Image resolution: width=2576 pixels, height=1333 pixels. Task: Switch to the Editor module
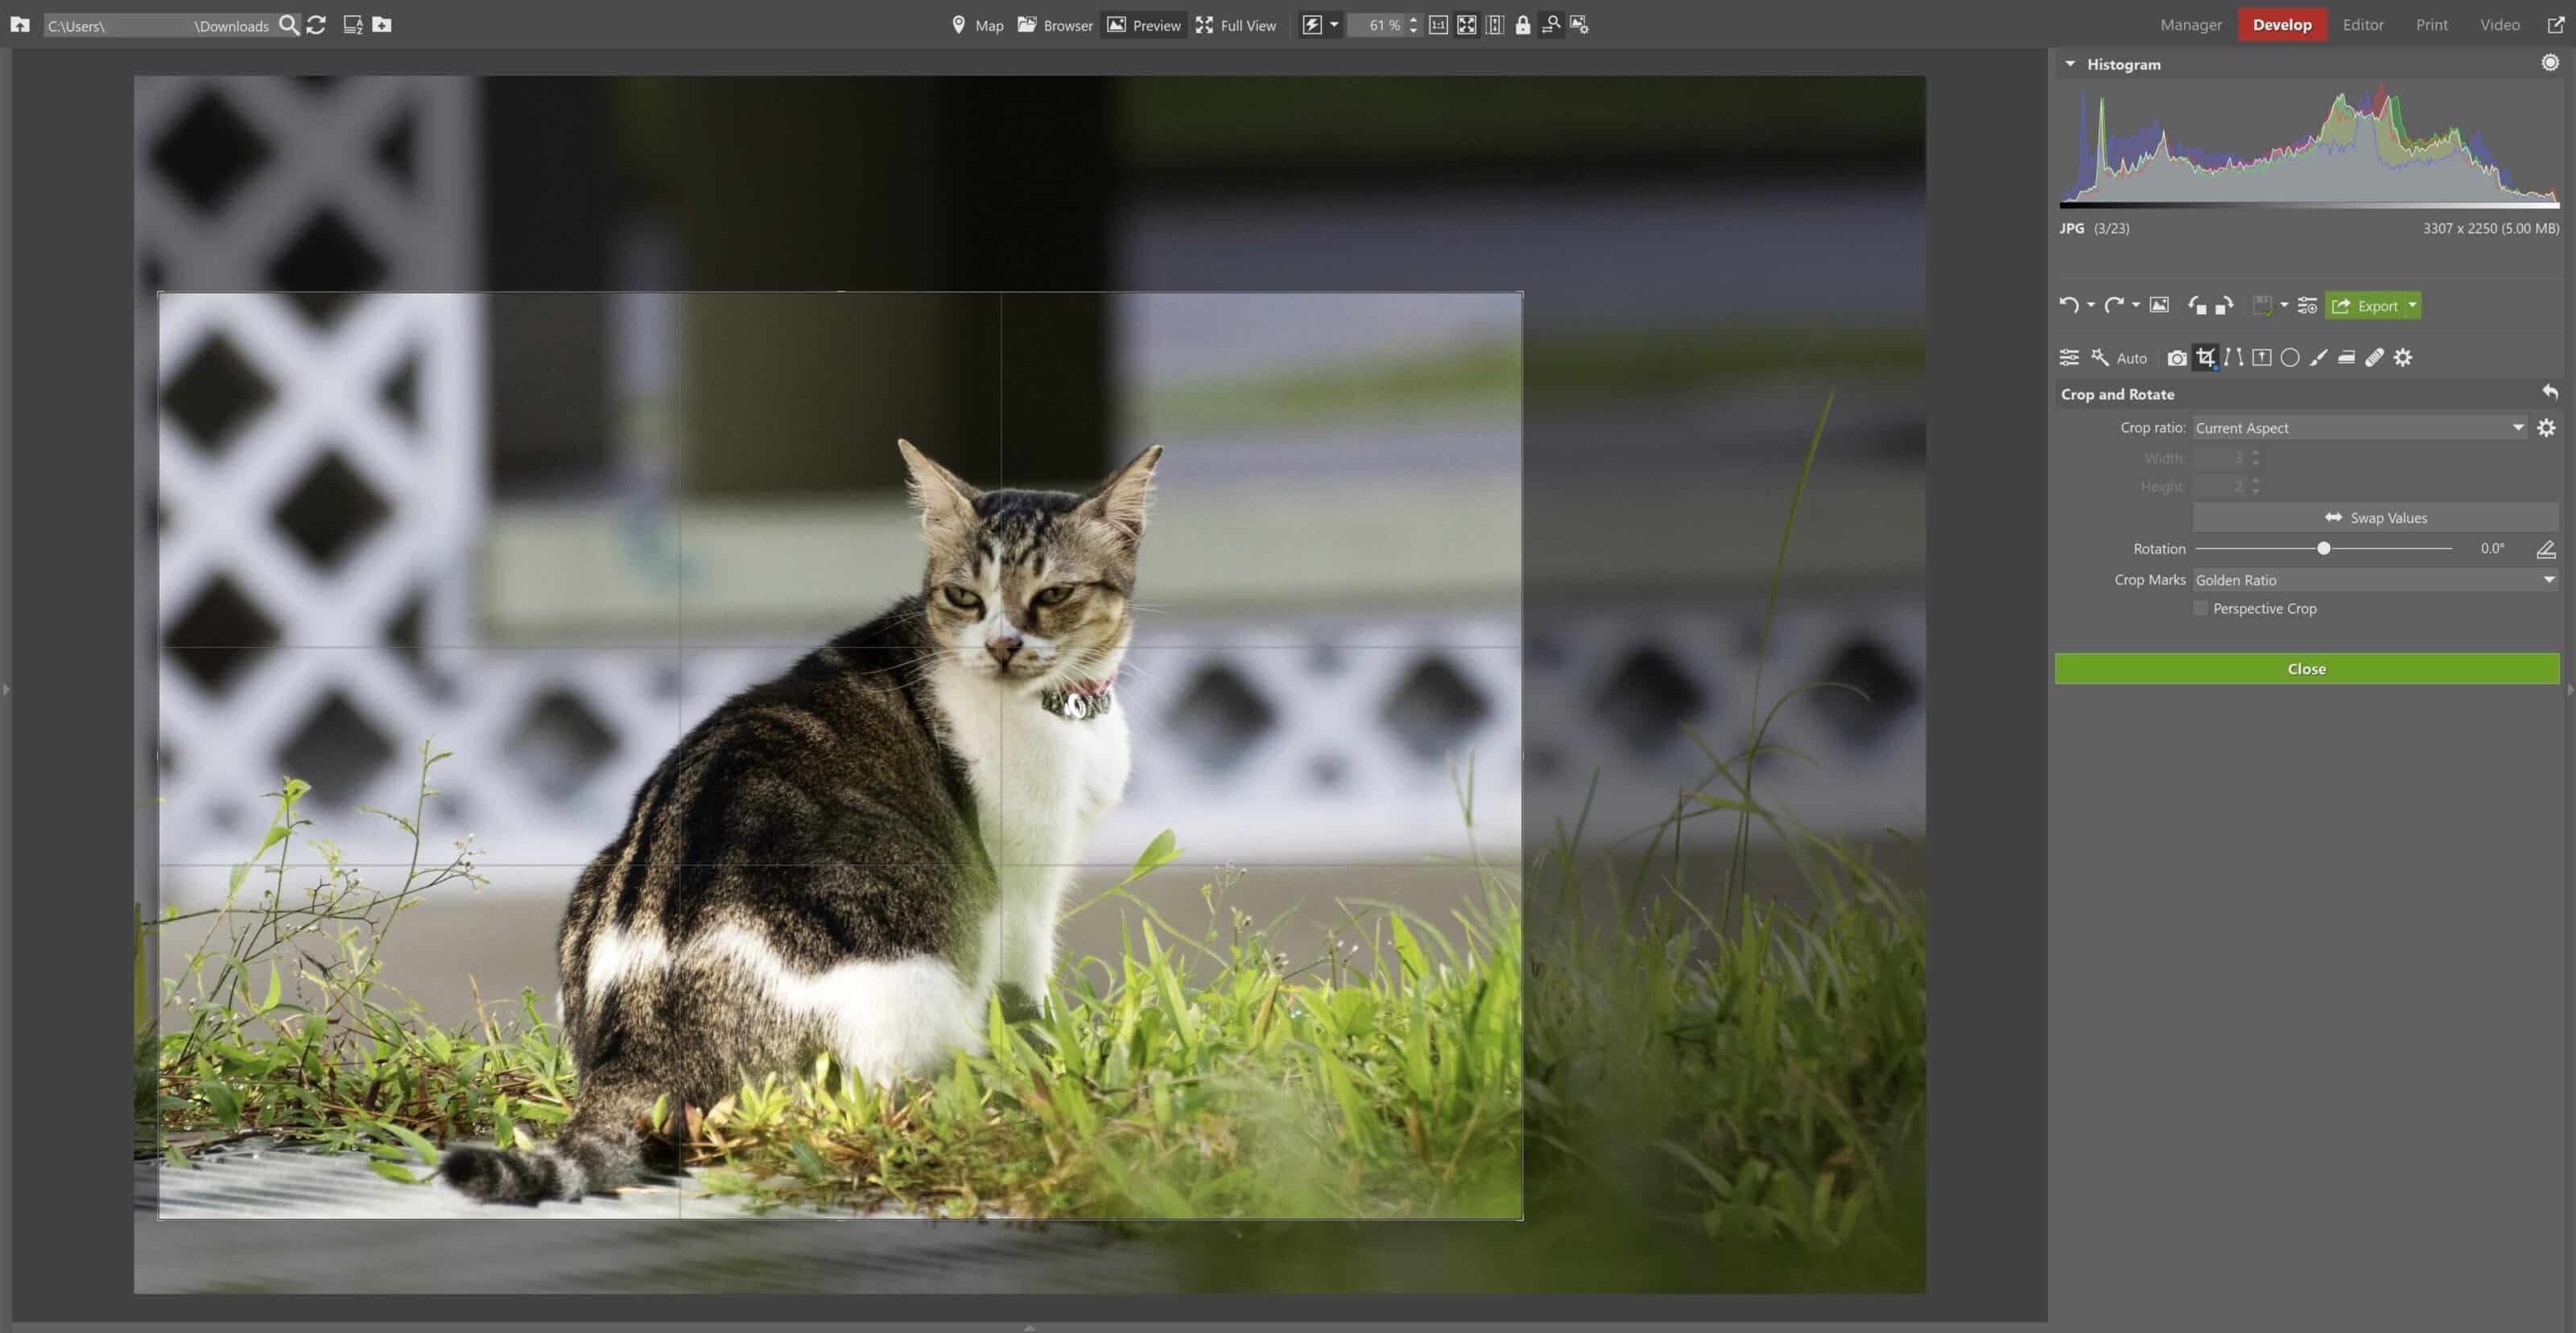pyautogui.click(x=2363, y=25)
